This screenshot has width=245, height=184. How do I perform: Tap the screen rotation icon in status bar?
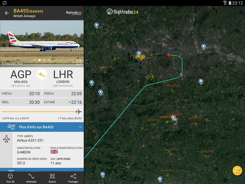[5, 3]
